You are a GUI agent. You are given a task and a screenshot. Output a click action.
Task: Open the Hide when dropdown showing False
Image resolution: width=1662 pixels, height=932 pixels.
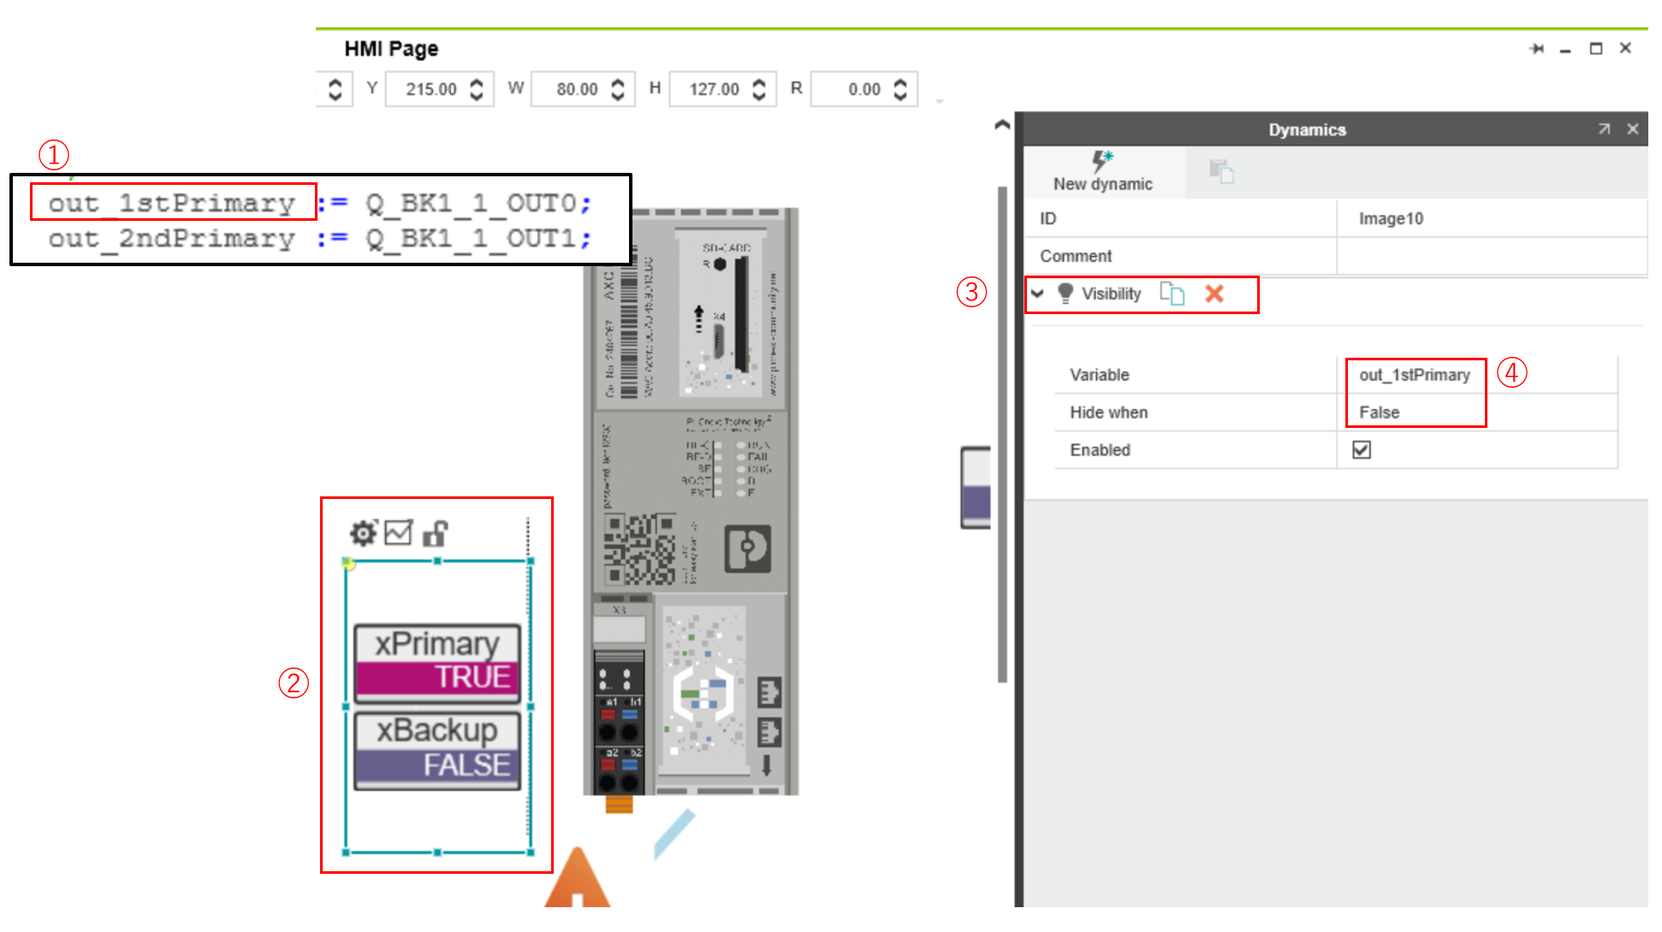point(1416,412)
